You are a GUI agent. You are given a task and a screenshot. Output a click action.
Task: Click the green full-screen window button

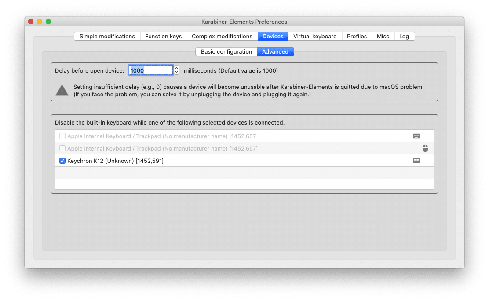click(x=48, y=22)
